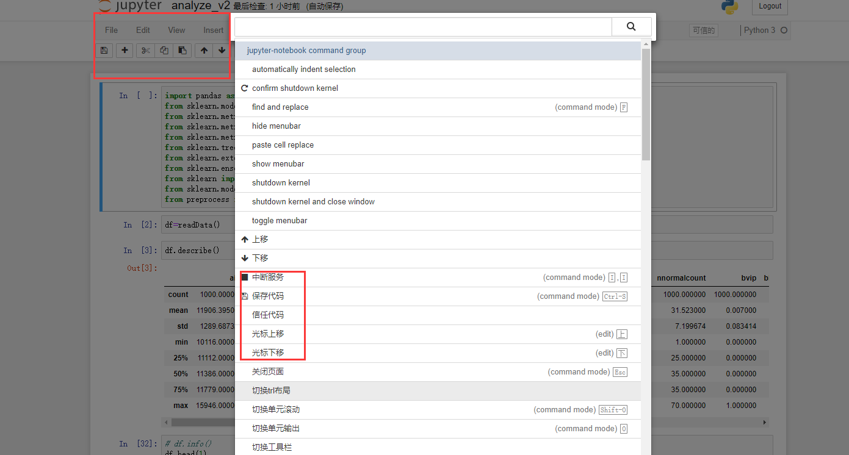Click the pandas import code cell

468,148
